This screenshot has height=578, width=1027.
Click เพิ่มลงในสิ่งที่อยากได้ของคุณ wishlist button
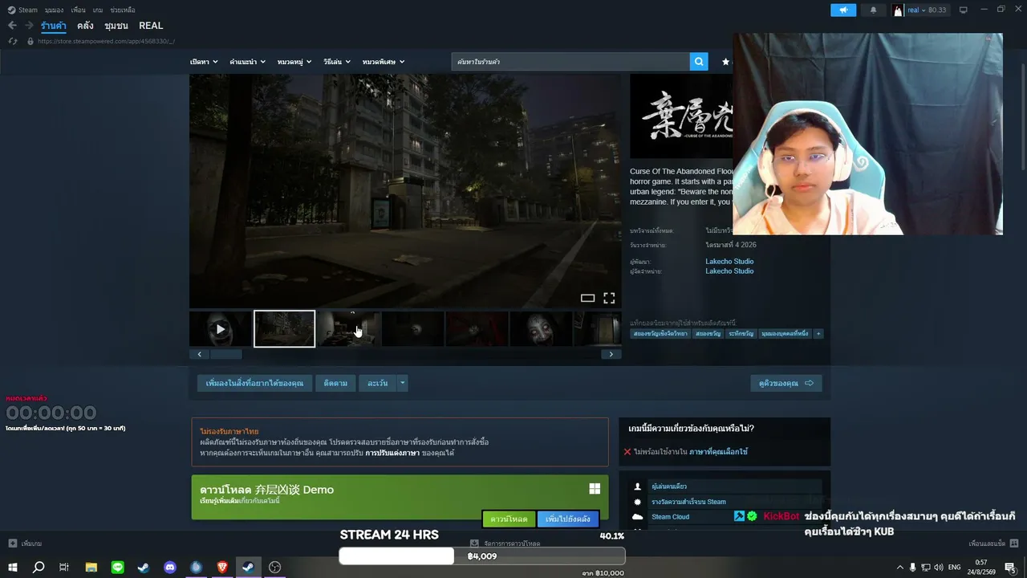[254, 383]
